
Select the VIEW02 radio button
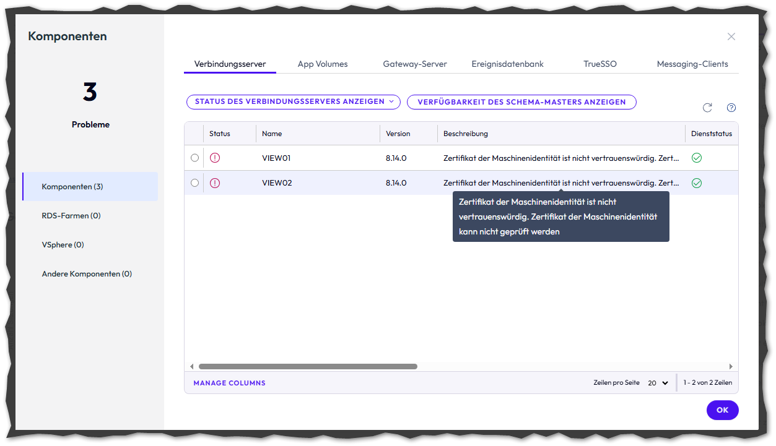[x=195, y=183]
